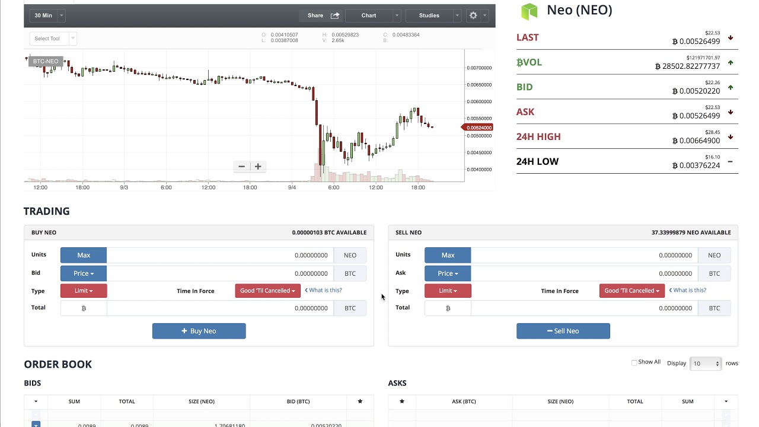Sort Asks by SIZE (NEO) header
Screen dimensions: 759x427
(x=560, y=401)
